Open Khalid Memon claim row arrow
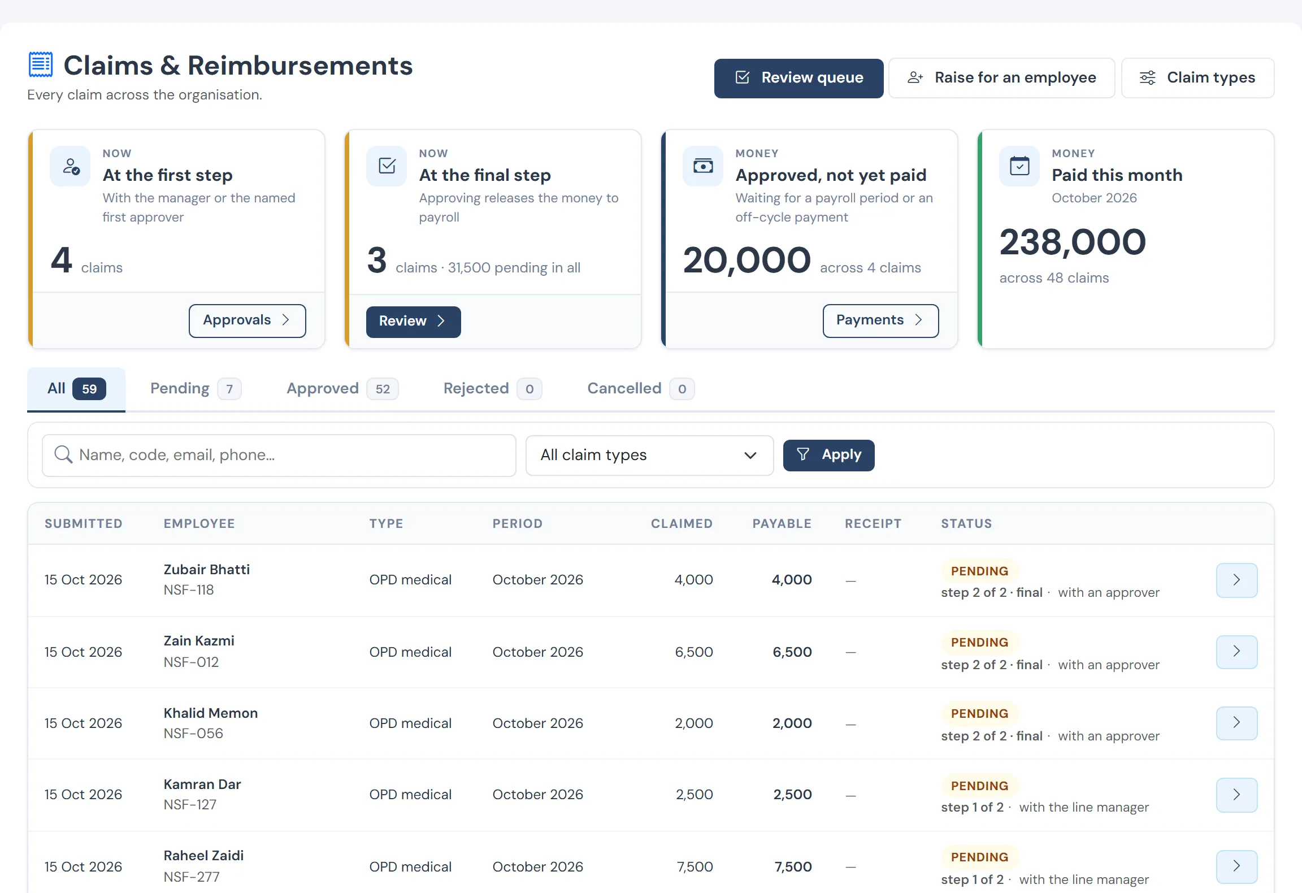Screen dimensions: 1302x893 click(1236, 723)
